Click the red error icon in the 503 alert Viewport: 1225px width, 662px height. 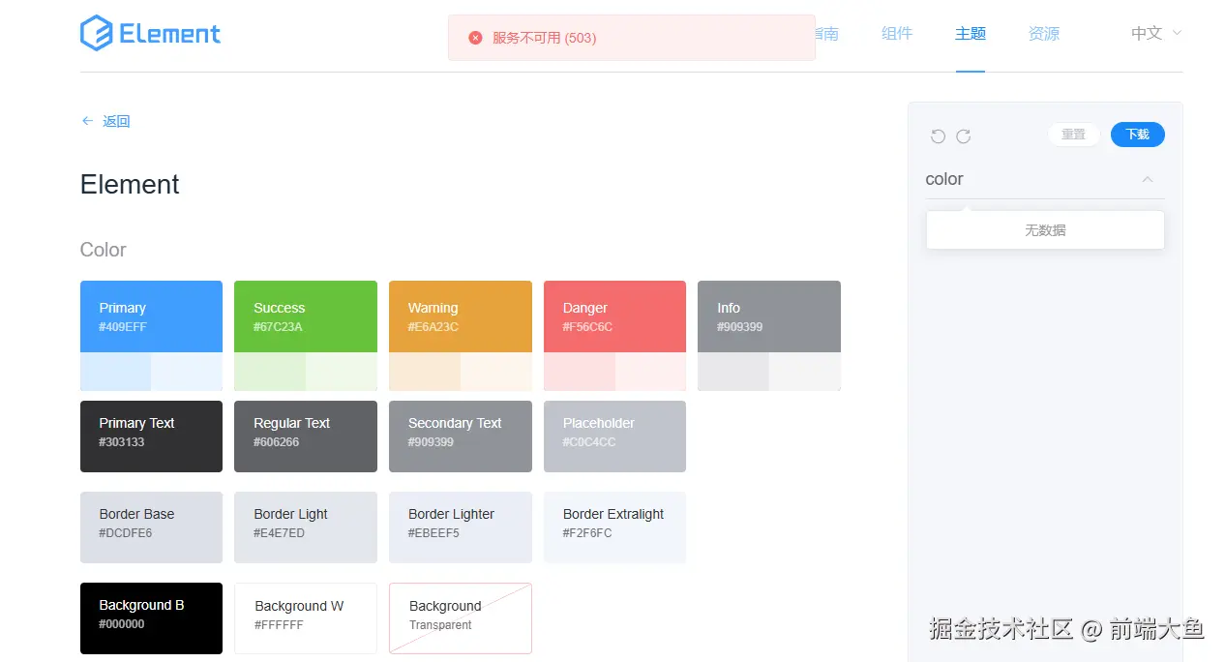(x=475, y=38)
